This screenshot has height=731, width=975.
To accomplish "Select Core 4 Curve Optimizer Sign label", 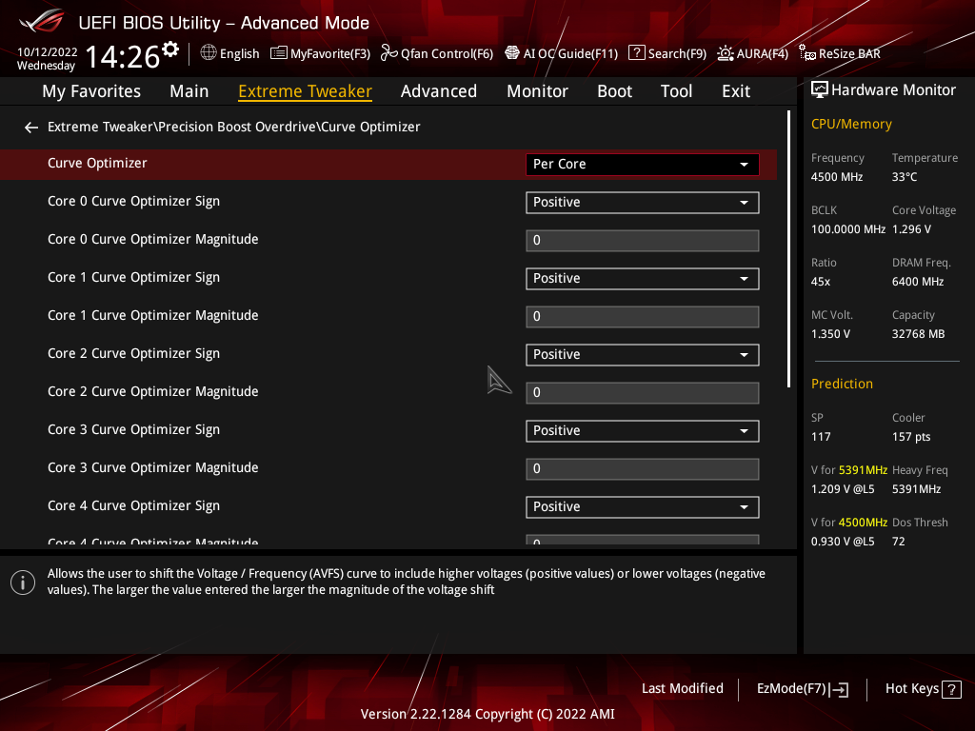I will point(133,506).
